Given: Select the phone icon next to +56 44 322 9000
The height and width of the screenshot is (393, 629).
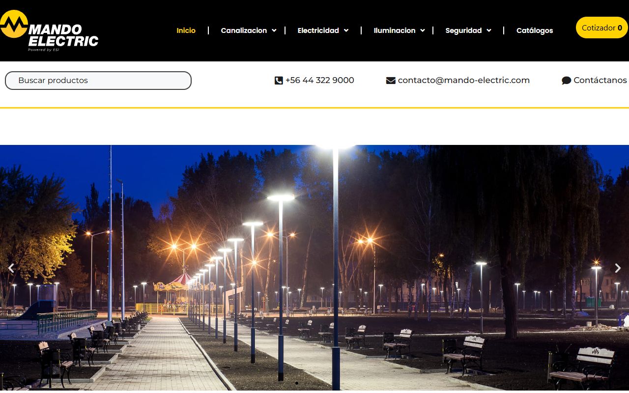Looking at the screenshot, I should pos(279,80).
